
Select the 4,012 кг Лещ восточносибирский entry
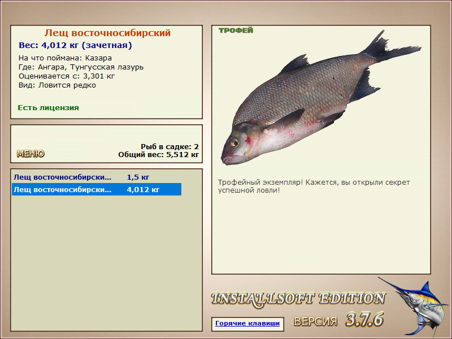[x=97, y=189]
